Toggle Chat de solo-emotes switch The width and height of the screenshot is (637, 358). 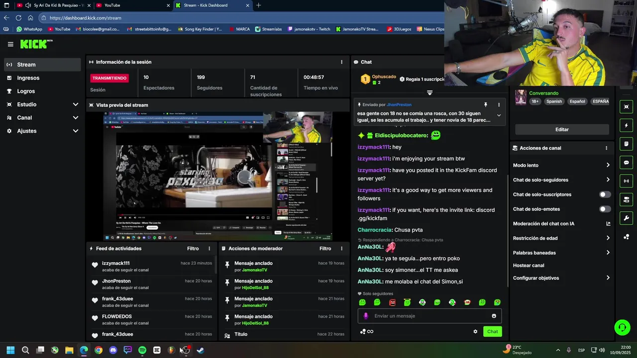pyautogui.click(x=605, y=209)
